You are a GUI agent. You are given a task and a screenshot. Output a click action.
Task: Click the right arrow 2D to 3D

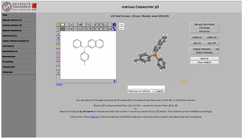[121, 24]
